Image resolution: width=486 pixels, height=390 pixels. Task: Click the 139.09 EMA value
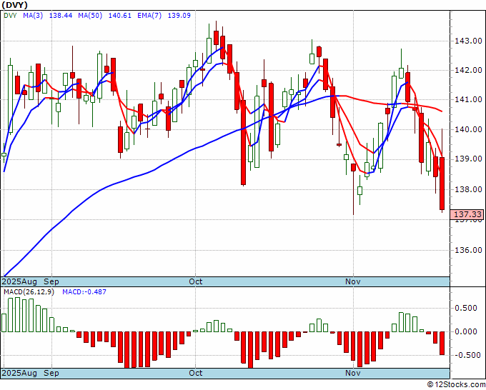tap(179, 16)
